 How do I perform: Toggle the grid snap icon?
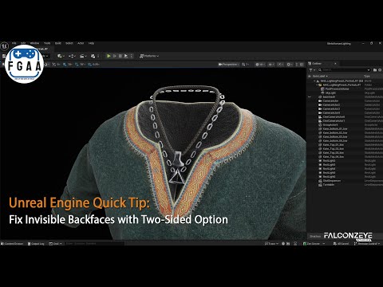pyautogui.click(x=65, y=65)
